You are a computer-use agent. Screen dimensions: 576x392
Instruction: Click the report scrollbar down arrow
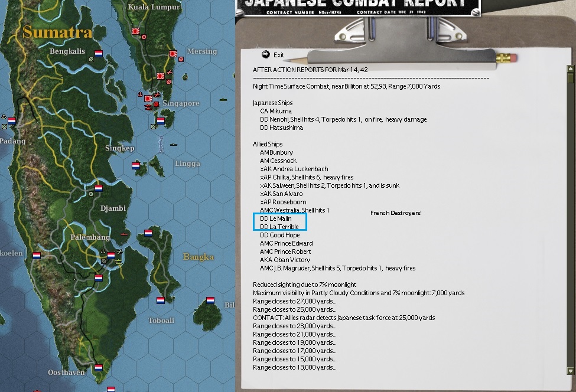[571, 371]
